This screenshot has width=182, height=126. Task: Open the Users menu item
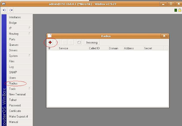(x=20, y=78)
